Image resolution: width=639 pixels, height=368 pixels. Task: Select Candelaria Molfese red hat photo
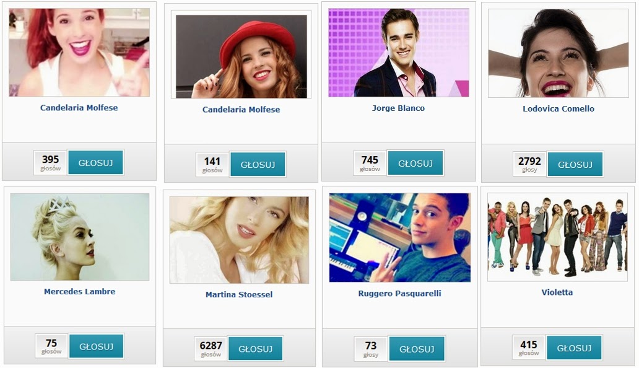coord(241,56)
